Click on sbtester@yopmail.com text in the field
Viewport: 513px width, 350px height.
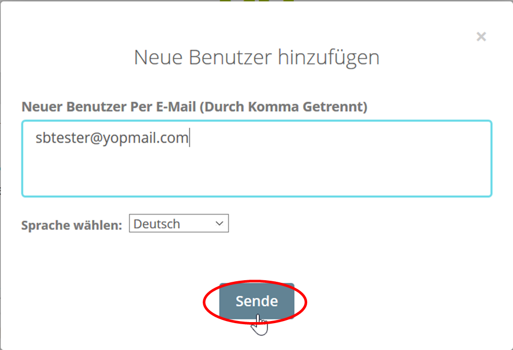point(112,138)
